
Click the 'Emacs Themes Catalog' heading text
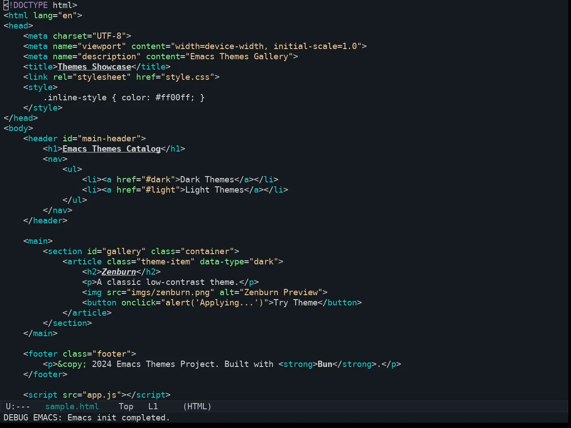(x=112, y=149)
